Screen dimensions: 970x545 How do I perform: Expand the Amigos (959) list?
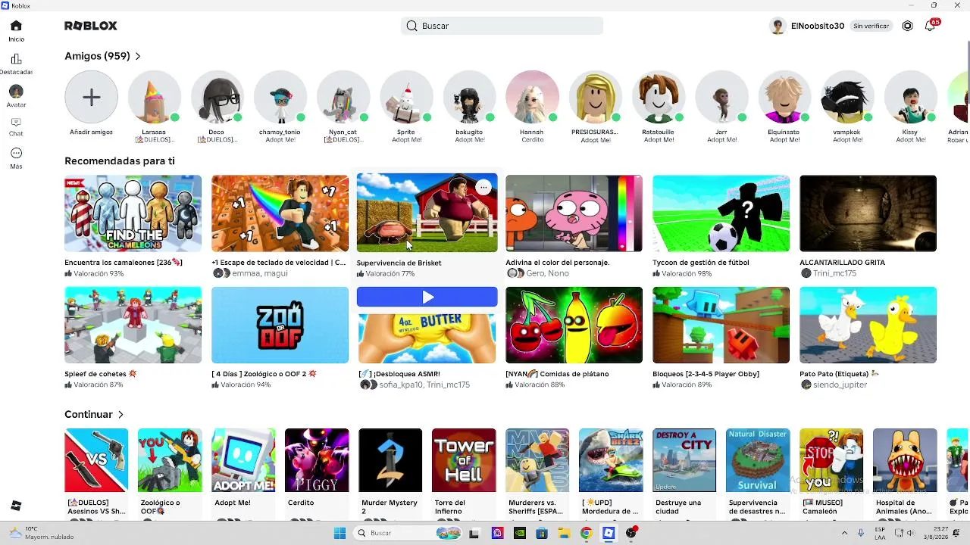(102, 56)
